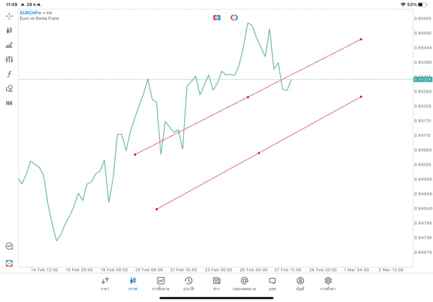Open the drawing objects shapes icon
Viewport: 433px width, 302px height.
coord(9,88)
